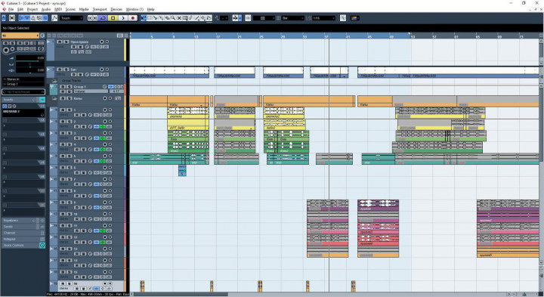Select the Split scissors tool
This screenshot has width=544, height=297.
click(x=156, y=18)
